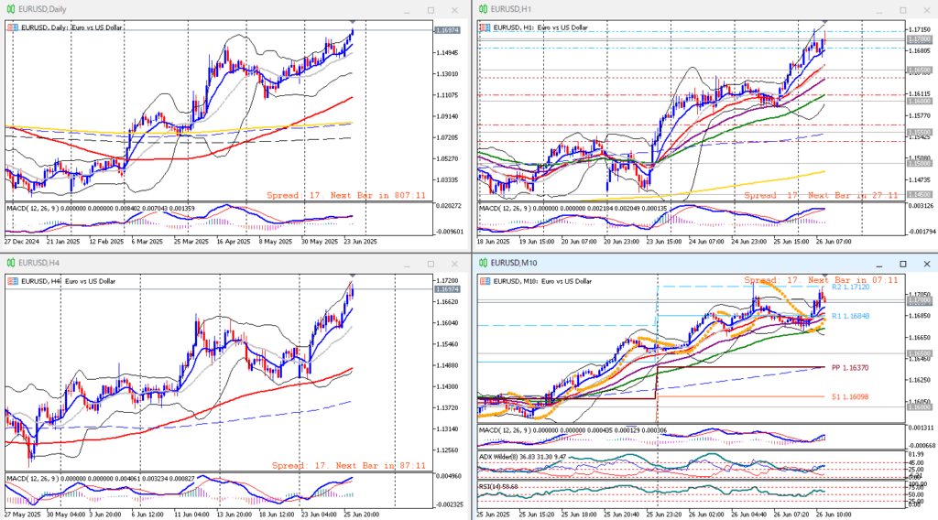Screen dimensions: 938x520
Task: Maximize the EURUSD,H1 chart window
Action: pos(903,10)
